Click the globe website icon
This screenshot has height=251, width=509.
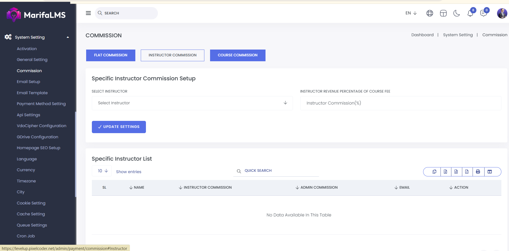click(x=430, y=13)
